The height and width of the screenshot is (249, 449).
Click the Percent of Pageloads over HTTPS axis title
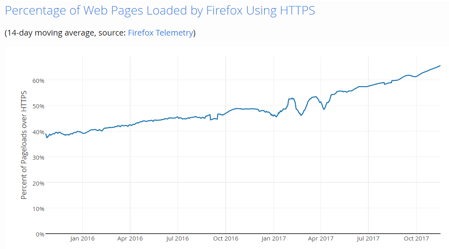[x=24, y=145]
